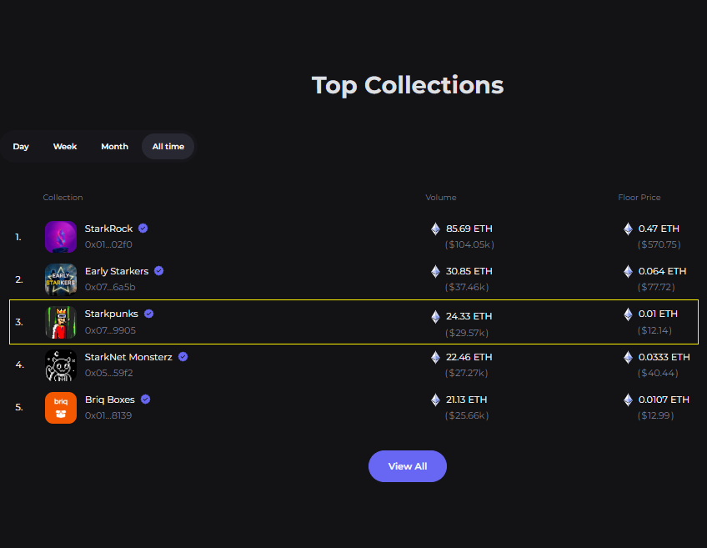Open the Early Starkers name link
Screen dimensions: 707x548
(x=117, y=271)
